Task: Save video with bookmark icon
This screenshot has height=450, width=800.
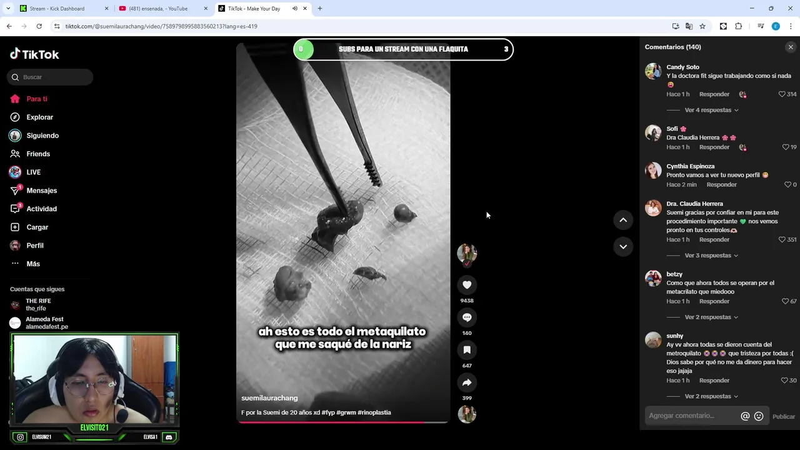Action: (x=467, y=350)
